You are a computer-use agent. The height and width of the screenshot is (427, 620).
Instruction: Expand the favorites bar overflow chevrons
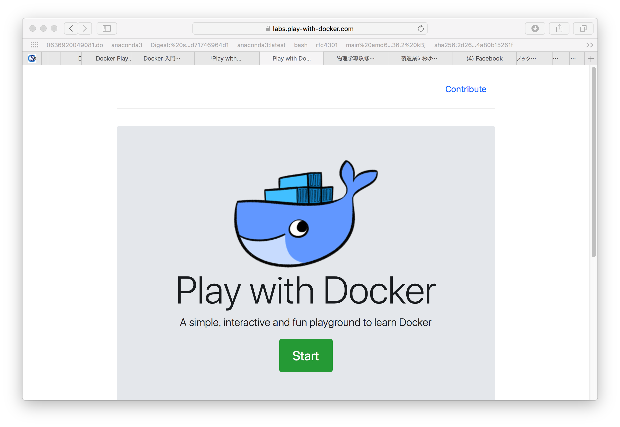pyautogui.click(x=589, y=45)
